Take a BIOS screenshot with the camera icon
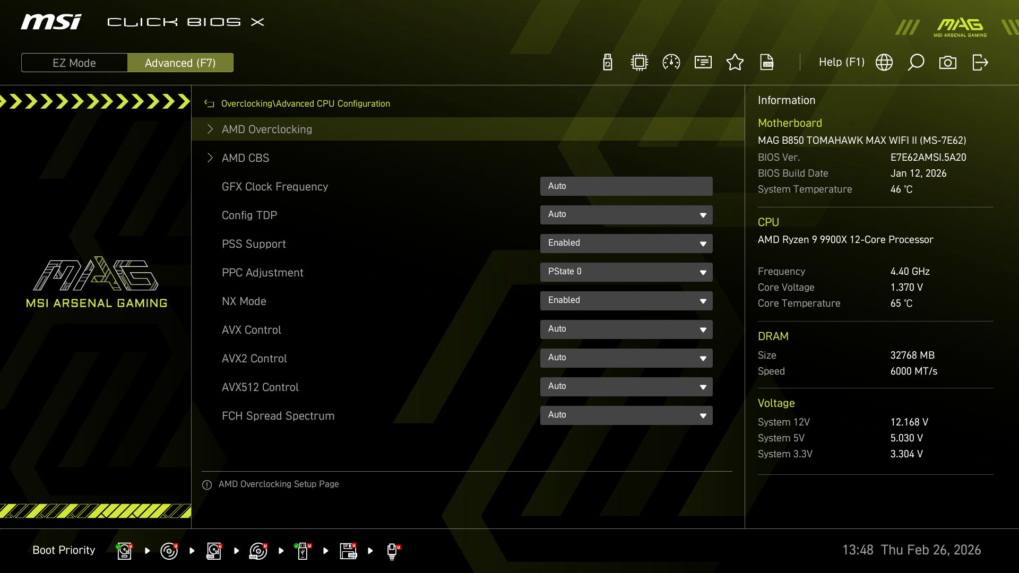This screenshot has height=573, width=1019. (x=948, y=62)
